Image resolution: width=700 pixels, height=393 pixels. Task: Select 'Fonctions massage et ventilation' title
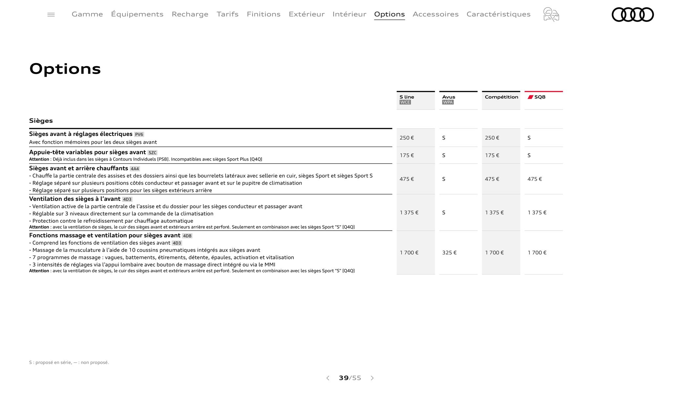pyautogui.click(x=105, y=235)
